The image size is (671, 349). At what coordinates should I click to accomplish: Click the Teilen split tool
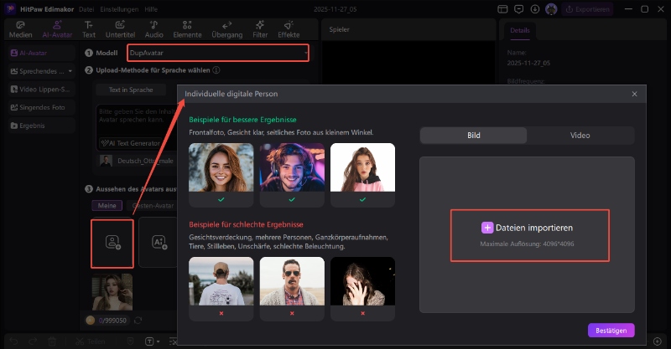pos(91,341)
